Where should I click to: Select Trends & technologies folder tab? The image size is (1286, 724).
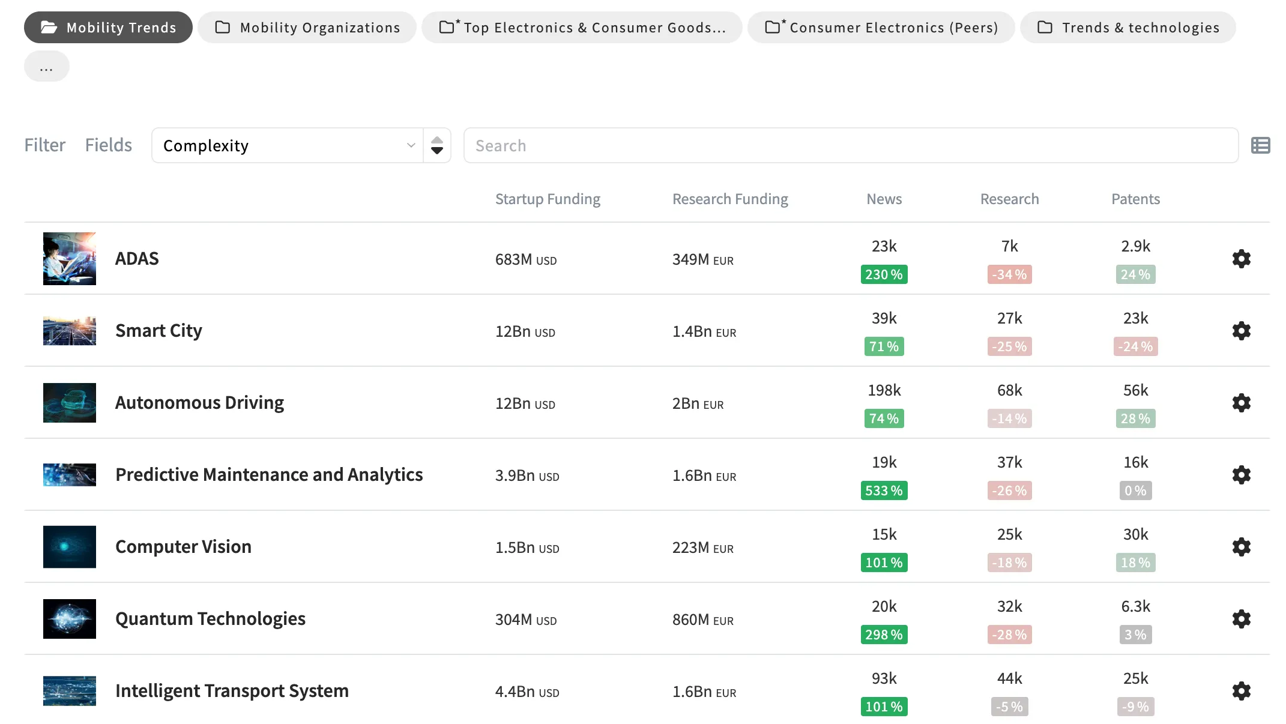(x=1128, y=28)
